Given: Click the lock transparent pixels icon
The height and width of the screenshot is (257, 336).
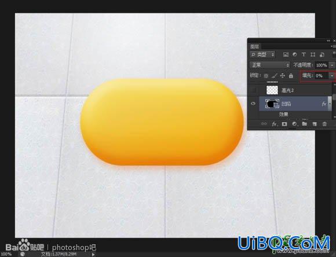Looking at the screenshot, I should tap(266, 76).
